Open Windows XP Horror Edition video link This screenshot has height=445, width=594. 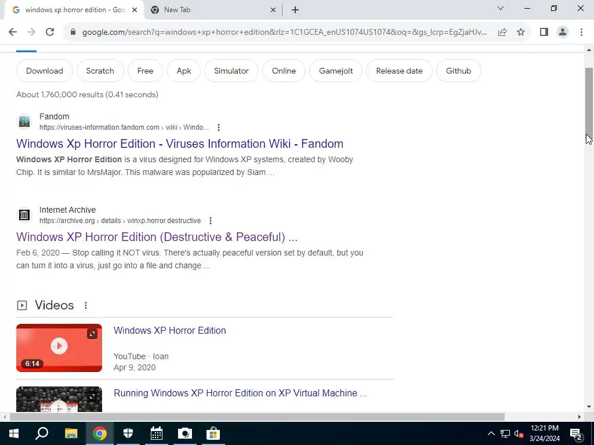coord(170,330)
